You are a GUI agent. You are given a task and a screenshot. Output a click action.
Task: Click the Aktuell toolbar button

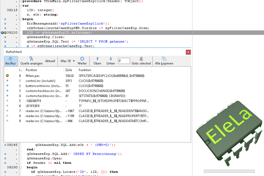click(x=50, y=61)
